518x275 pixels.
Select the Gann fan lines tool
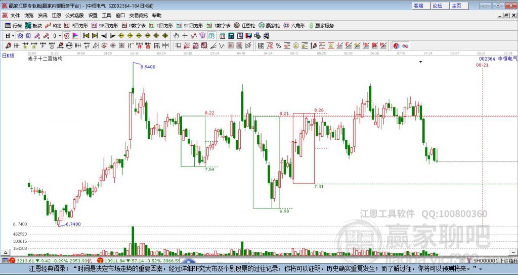coord(187,46)
